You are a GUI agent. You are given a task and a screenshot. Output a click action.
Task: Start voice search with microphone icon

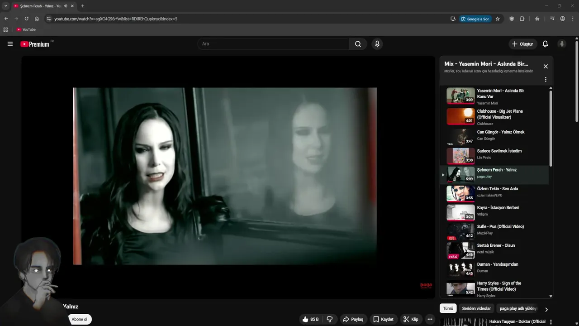[x=377, y=44]
